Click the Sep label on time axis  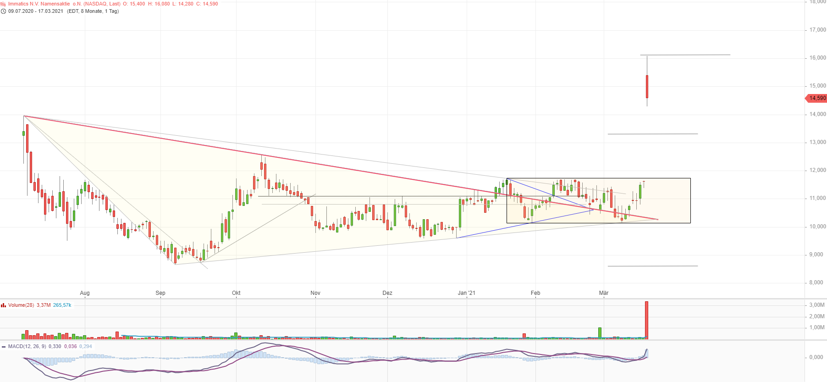[160, 293]
